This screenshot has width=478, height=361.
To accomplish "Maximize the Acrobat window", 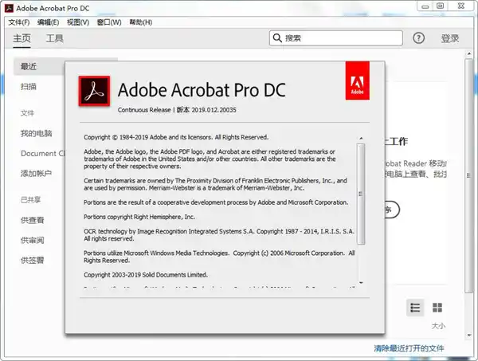I will pos(440,6).
